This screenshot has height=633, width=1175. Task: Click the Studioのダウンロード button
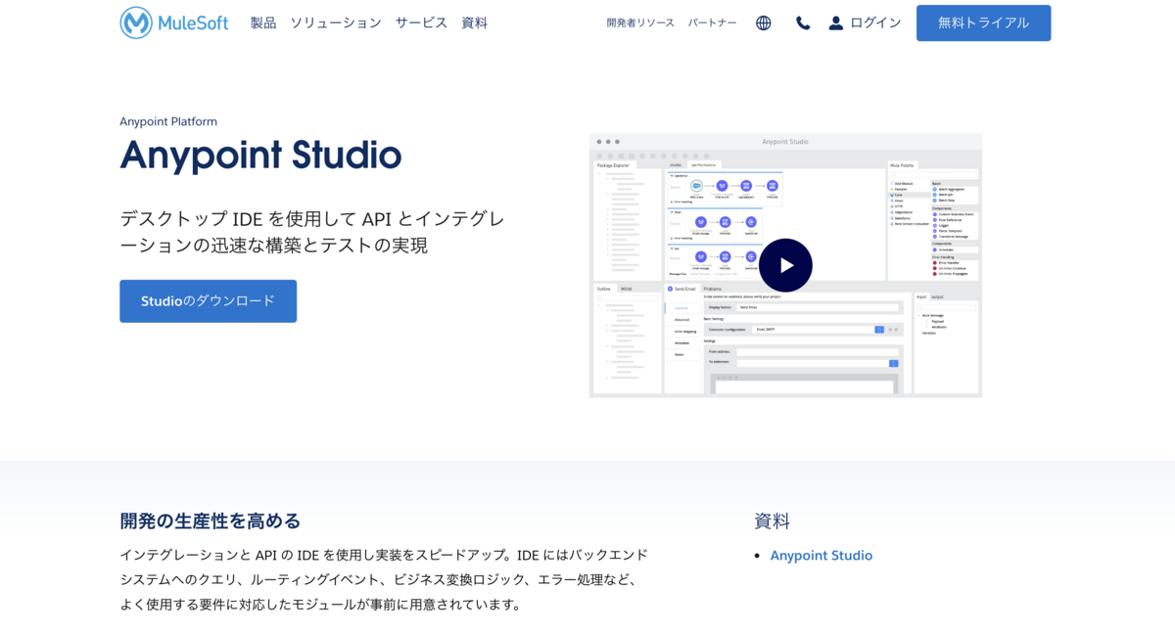[x=208, y=301]
